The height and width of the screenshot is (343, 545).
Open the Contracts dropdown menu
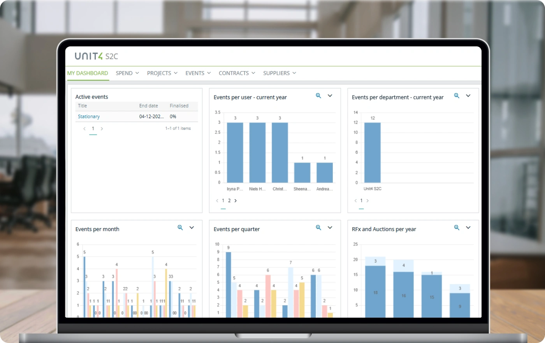click(x=237, y=73)
